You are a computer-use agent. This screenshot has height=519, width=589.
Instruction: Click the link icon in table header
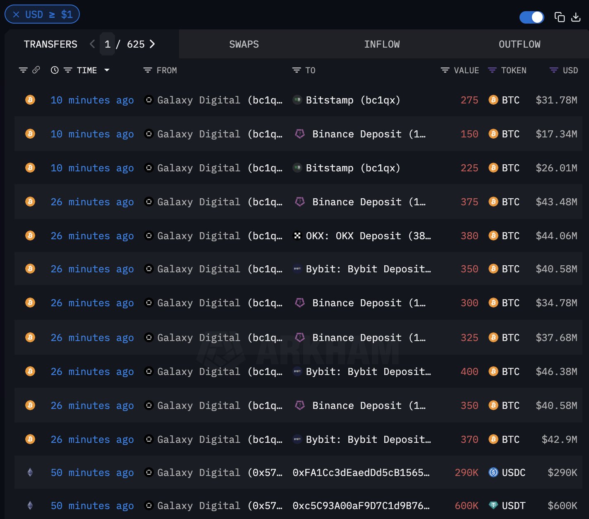36,70
